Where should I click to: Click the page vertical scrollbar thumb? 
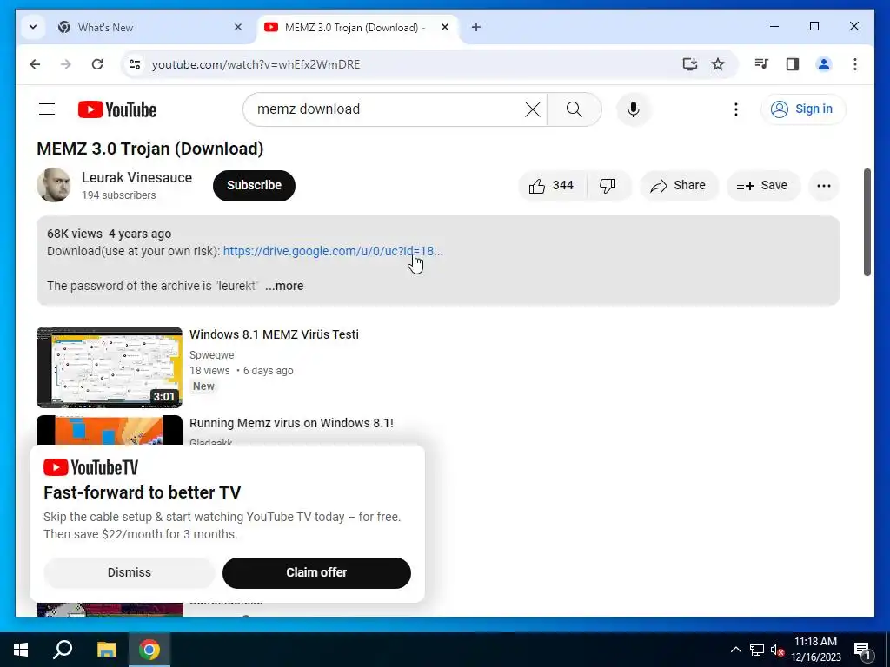(x=867, y=221)
